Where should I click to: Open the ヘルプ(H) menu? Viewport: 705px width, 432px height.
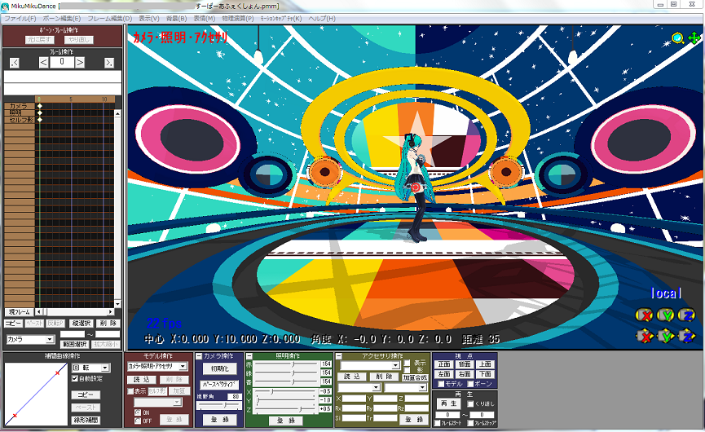[x=322, y=19]
